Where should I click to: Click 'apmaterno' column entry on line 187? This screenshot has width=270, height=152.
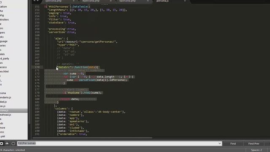point(77,121)
